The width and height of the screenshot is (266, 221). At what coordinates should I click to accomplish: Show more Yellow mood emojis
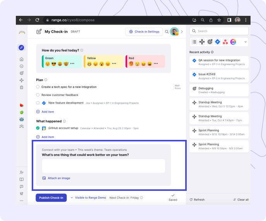(114, 63)
